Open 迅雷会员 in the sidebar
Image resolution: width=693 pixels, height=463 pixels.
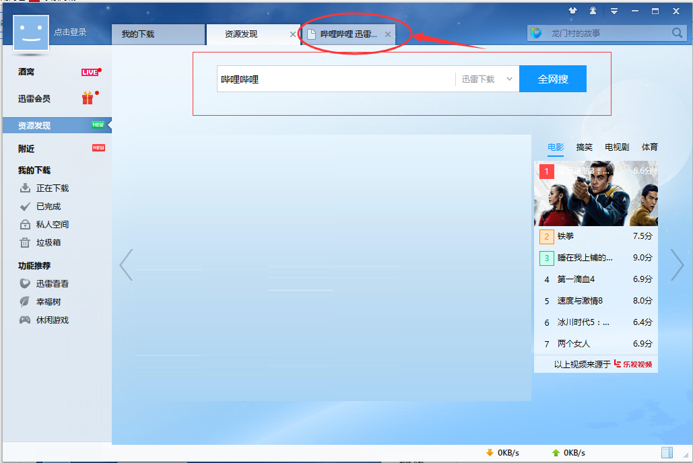point(34,98)
